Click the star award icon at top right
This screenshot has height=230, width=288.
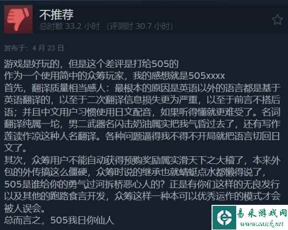[x=277, y=20]
